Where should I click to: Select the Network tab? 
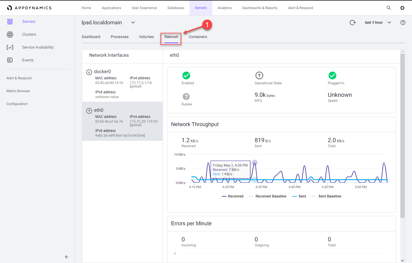tap(171, 37)
